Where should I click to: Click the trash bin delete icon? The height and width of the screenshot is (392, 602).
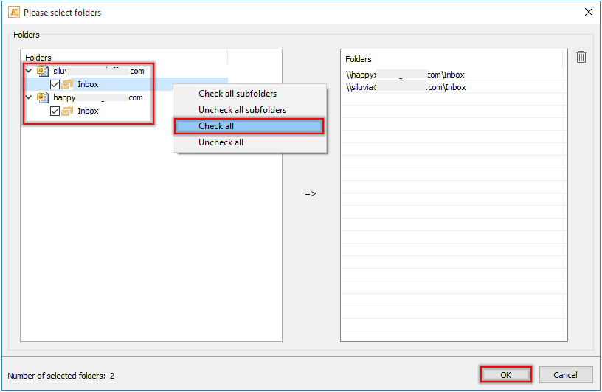(581, 58)
